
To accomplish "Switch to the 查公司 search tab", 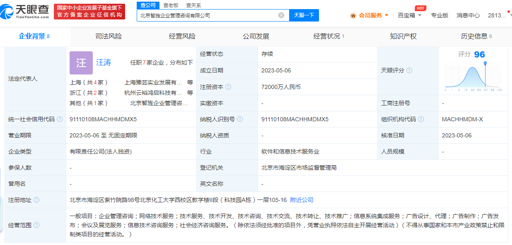I will pos(148,5).
